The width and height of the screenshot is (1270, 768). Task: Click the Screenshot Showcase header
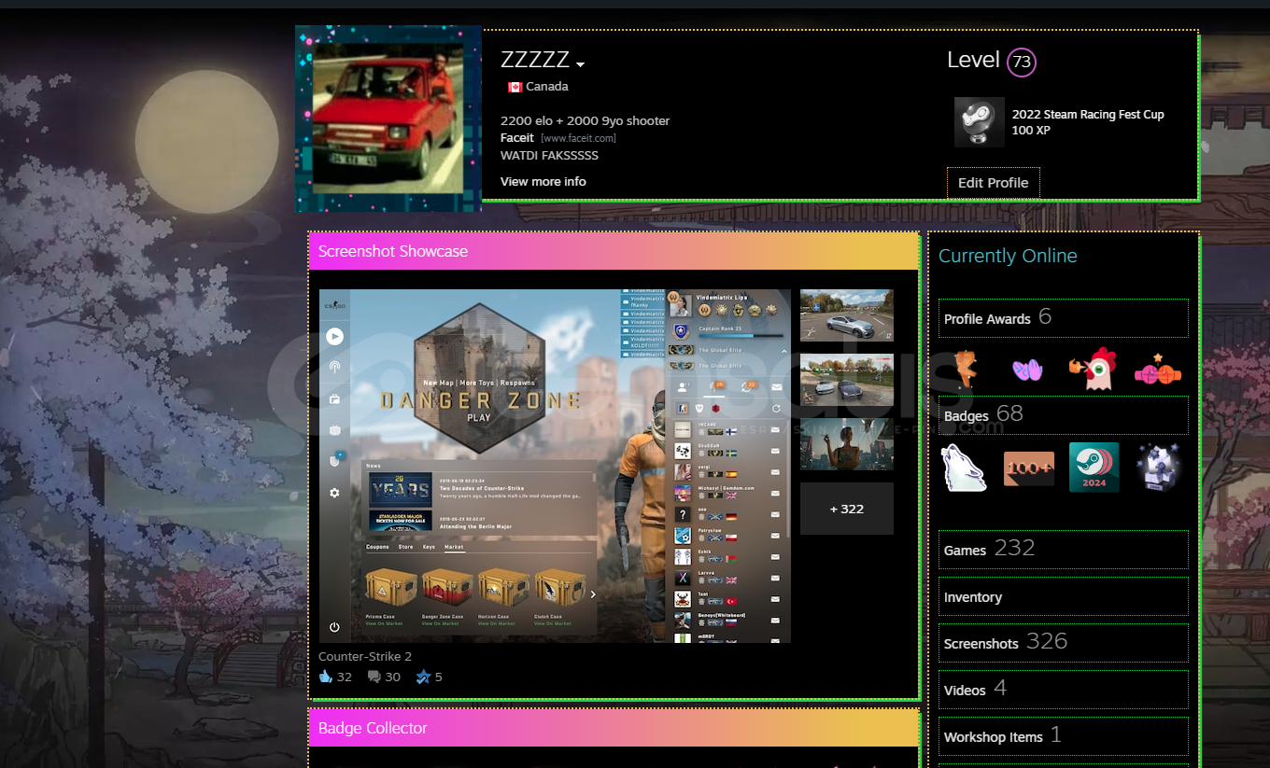tap(614, 251)
